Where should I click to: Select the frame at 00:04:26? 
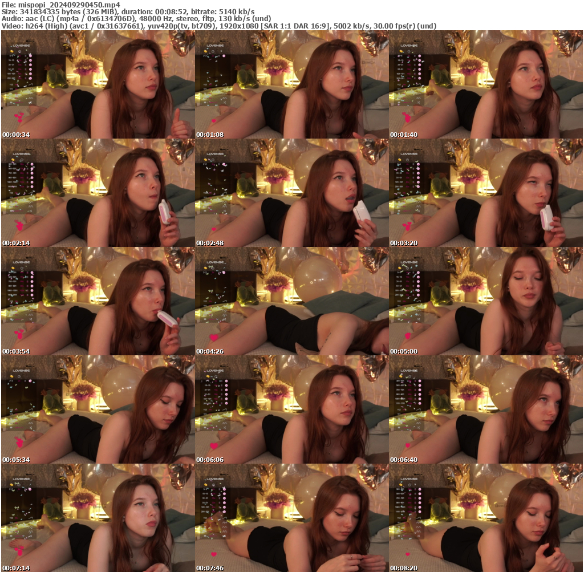tap(291, 301)
